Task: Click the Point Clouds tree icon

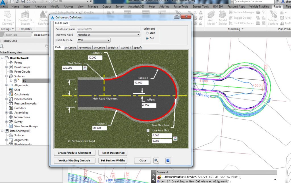Action: pos(11,72)
